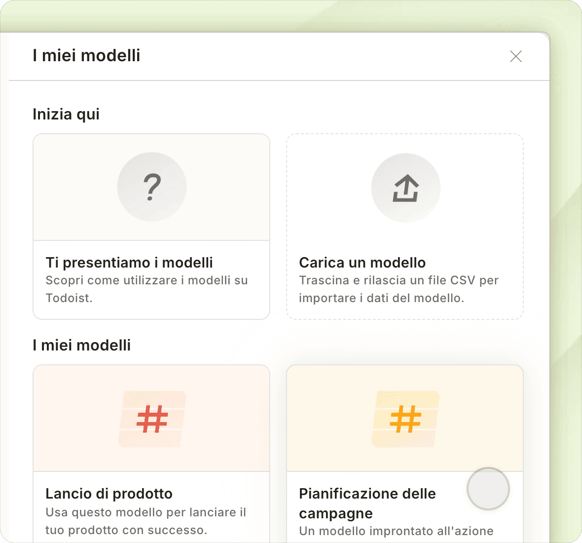This screenshot has width=582, height=543.
Task: Click the grey circle on the Pianificazione card
Action: (488, 489)
